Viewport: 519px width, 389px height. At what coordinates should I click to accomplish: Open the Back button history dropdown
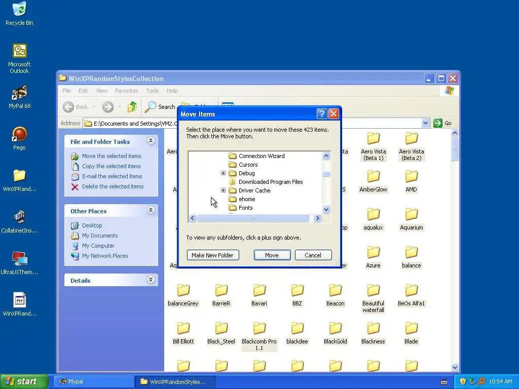(94, 107)
